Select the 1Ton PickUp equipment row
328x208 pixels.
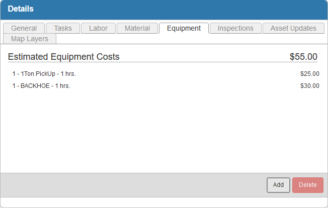tap(44, 74)
